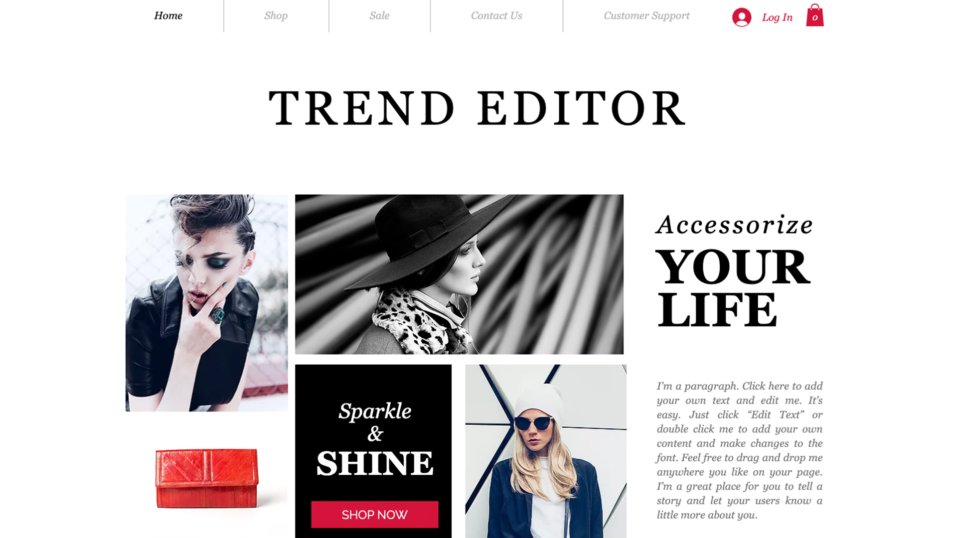Open the white beanie sunglasses photo
The width and height of the screenshot is (957, 538).
(546, 451)
